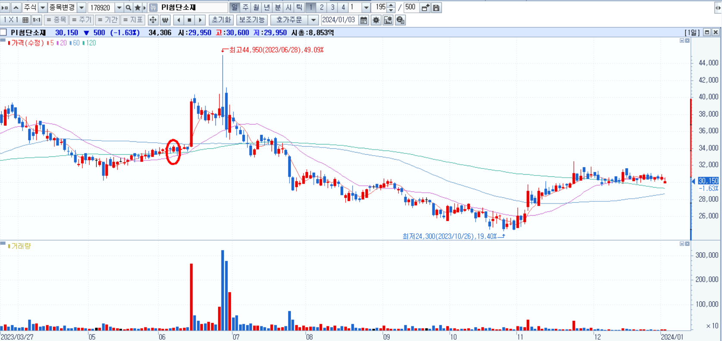Click small arrow right of star icon
The height and width of the screenshot is (341, 722).
pyautogui.click(x=145, y=8)
